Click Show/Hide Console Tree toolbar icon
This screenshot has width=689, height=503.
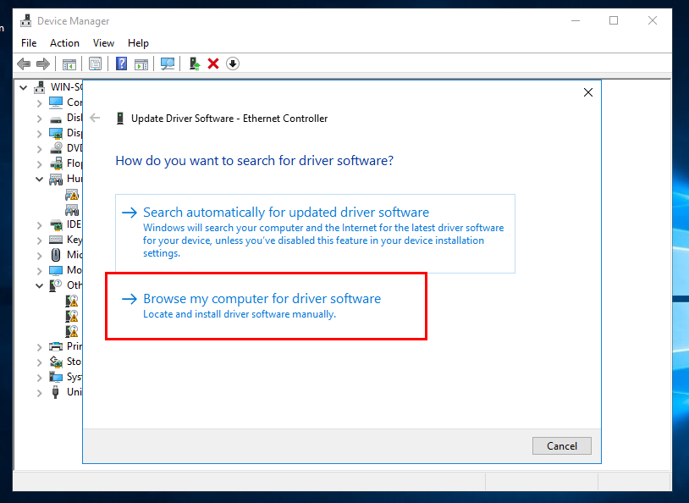pyautogui.click(x=69, y=64)
